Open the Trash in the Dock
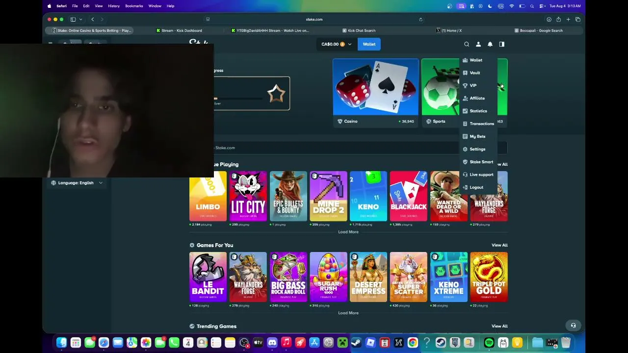The image size is (628, 353). coord(566,343)
